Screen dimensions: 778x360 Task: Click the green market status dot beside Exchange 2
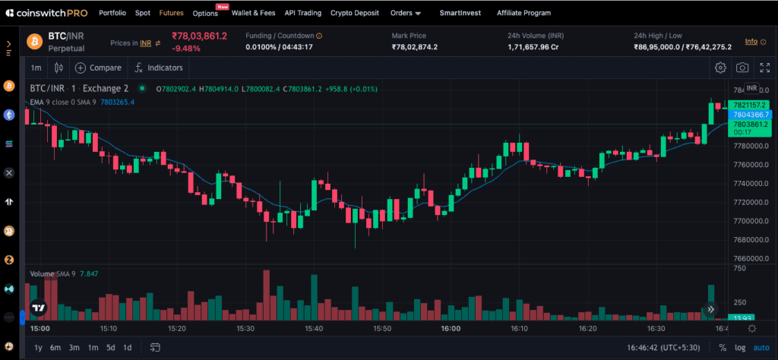pos(142,89)
